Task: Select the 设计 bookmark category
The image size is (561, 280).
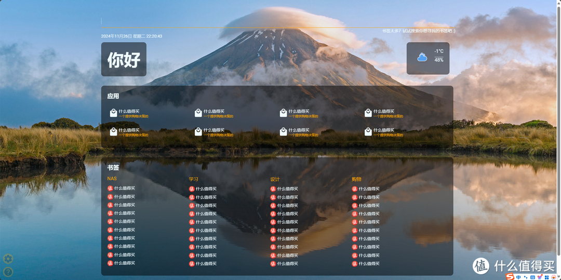Action: 275,179
